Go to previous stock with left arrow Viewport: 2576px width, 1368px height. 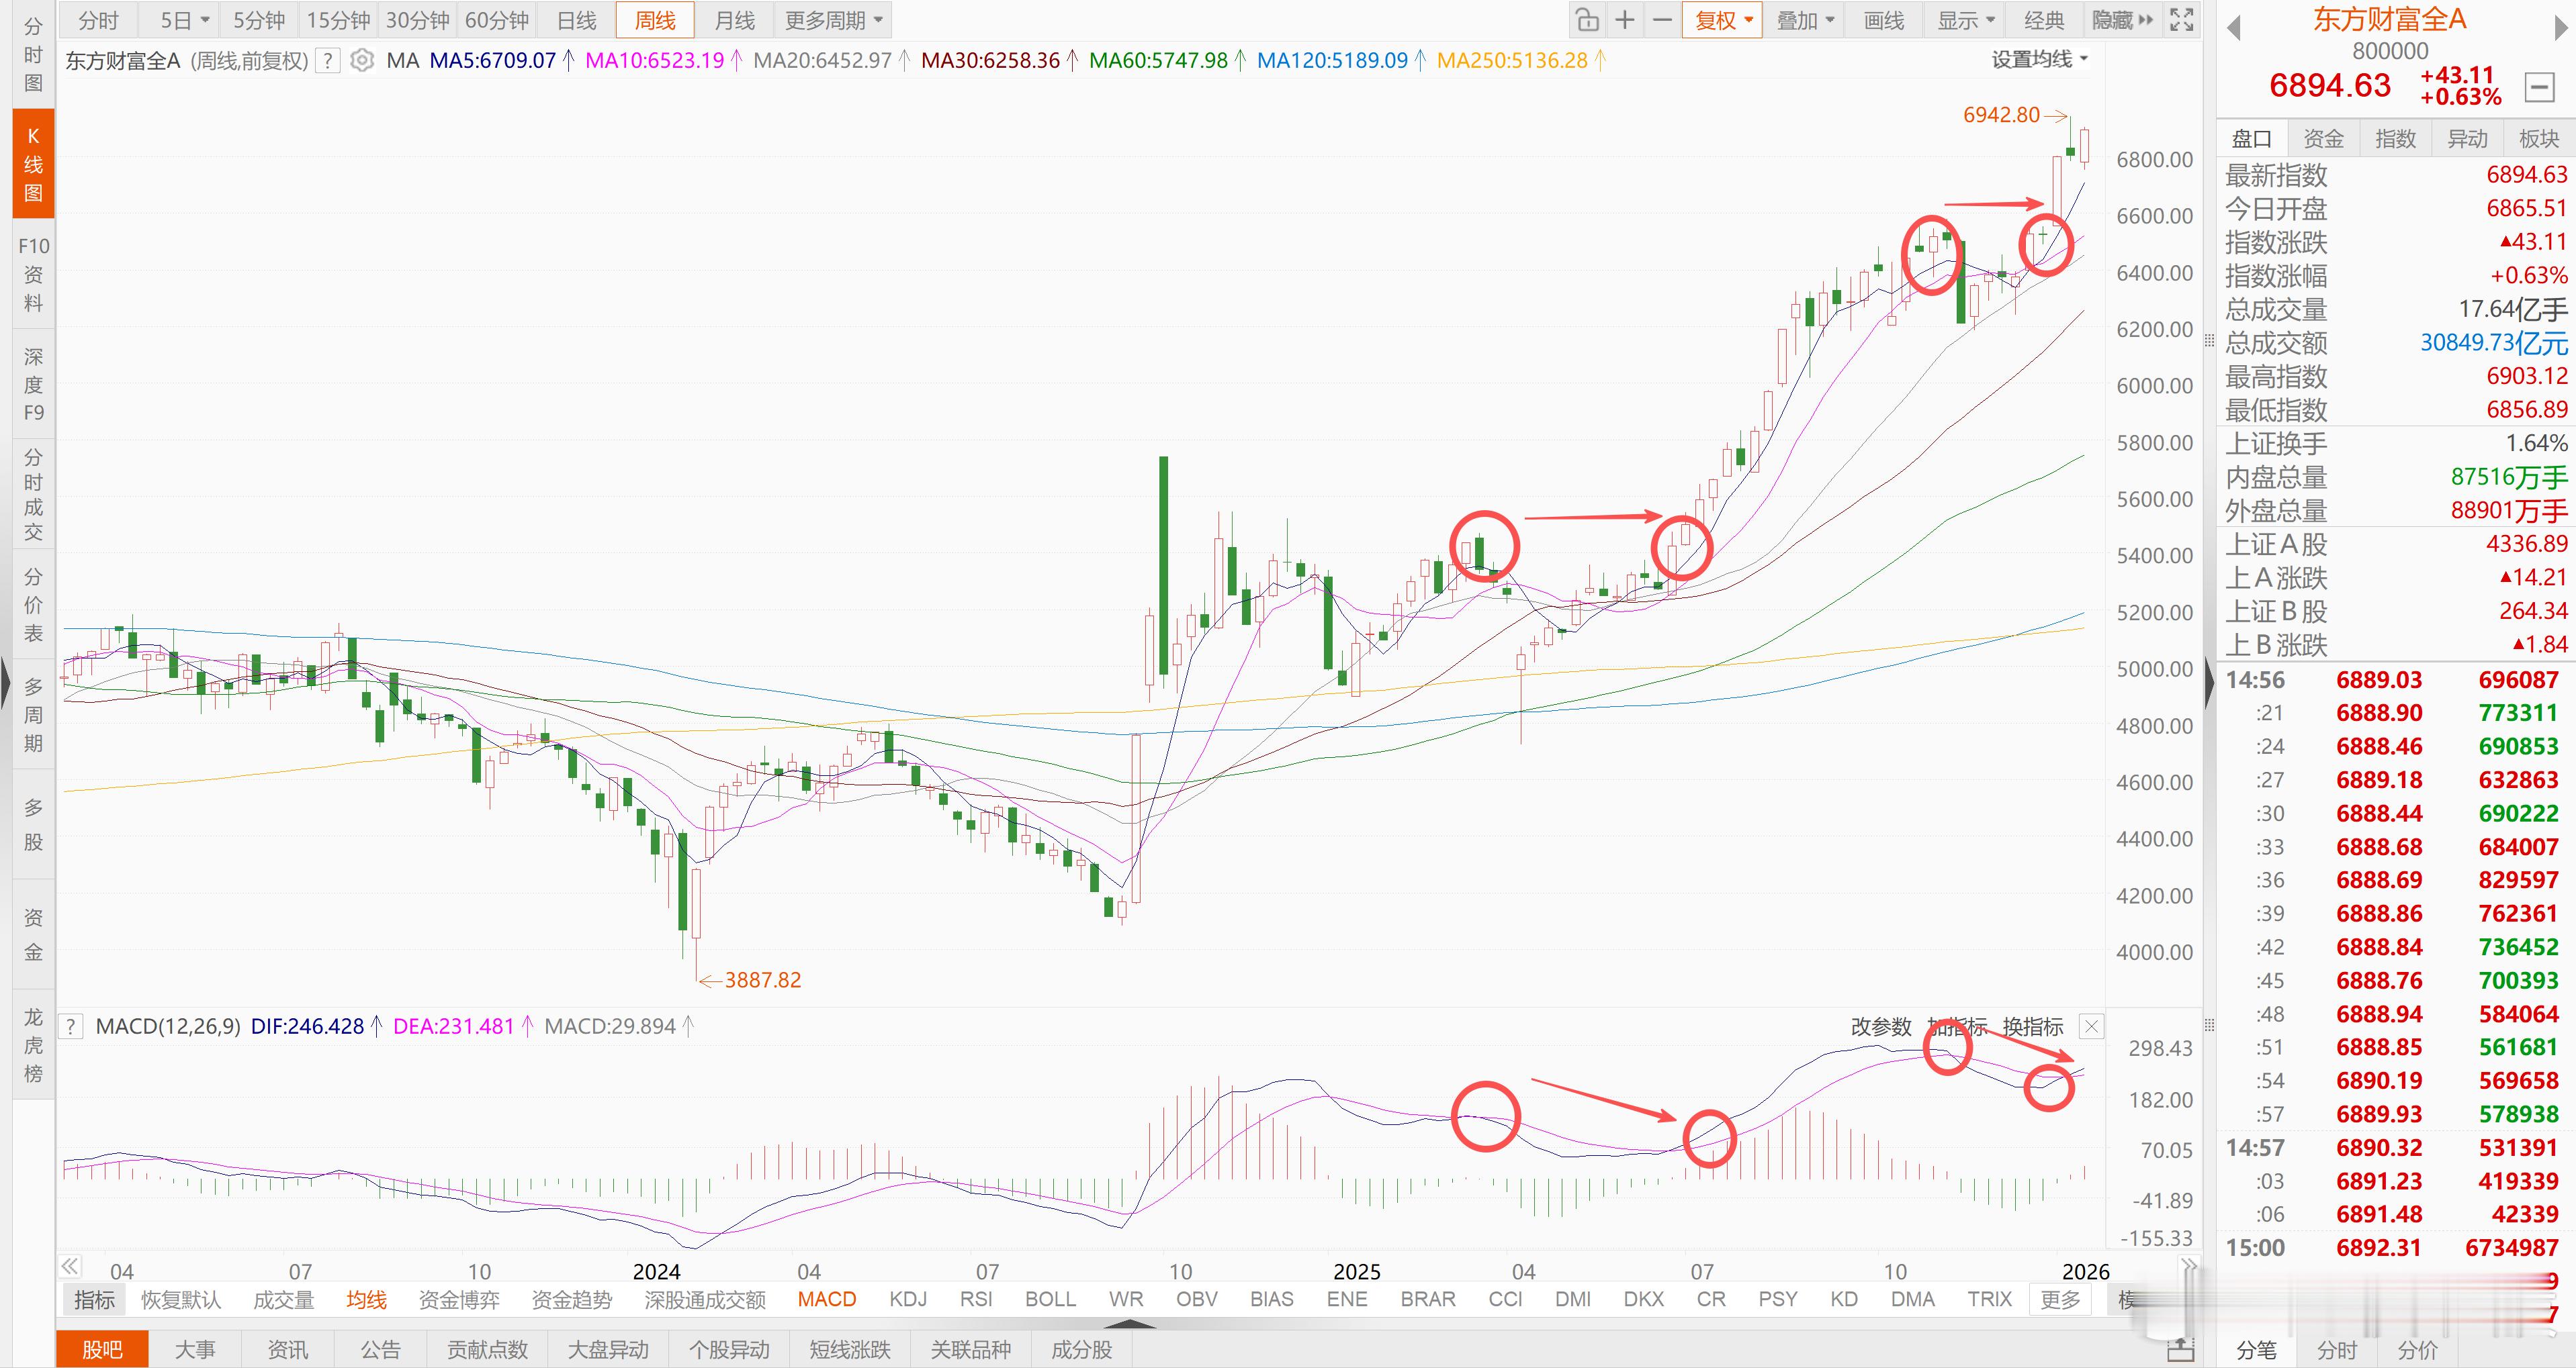2234,29
